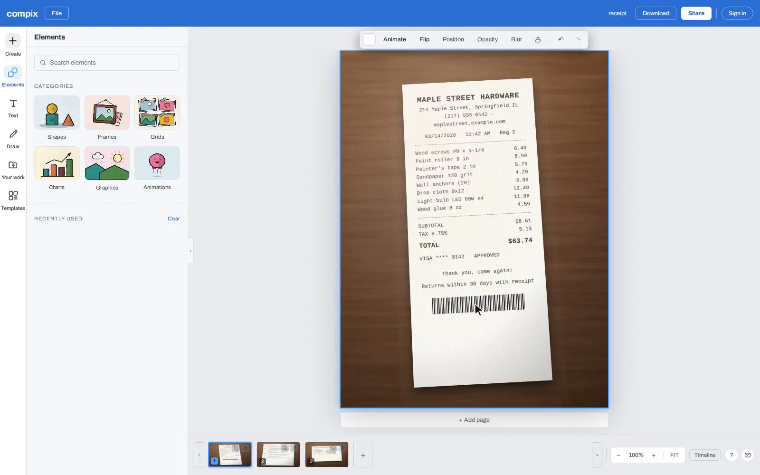Open the Flip menu
The image size is (760, 475).
pos(424,39)
